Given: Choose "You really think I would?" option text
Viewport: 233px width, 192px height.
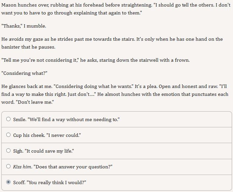Looking at the screenshot, I should [56, 182].
